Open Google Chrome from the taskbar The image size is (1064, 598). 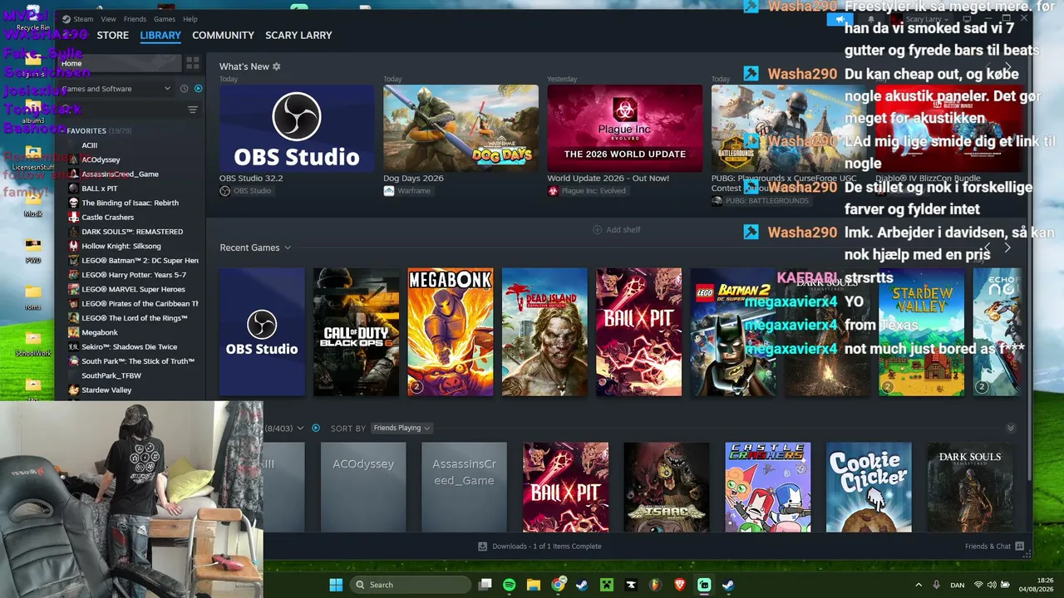[x=559, y=585]
